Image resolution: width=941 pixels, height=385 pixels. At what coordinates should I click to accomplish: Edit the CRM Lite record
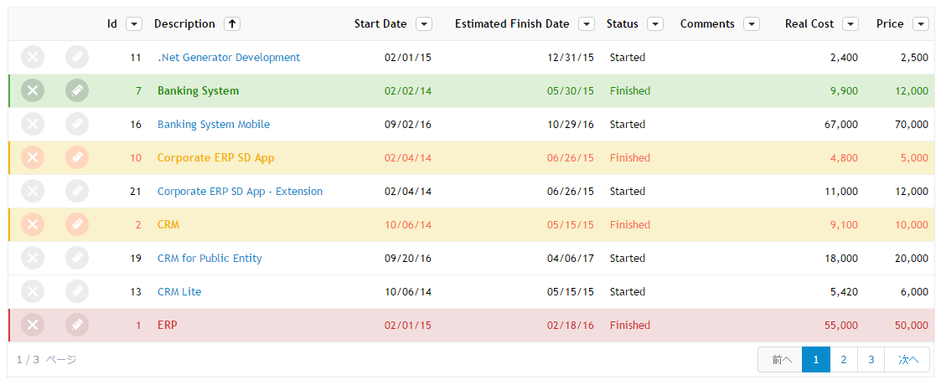(x=76, y=292)
